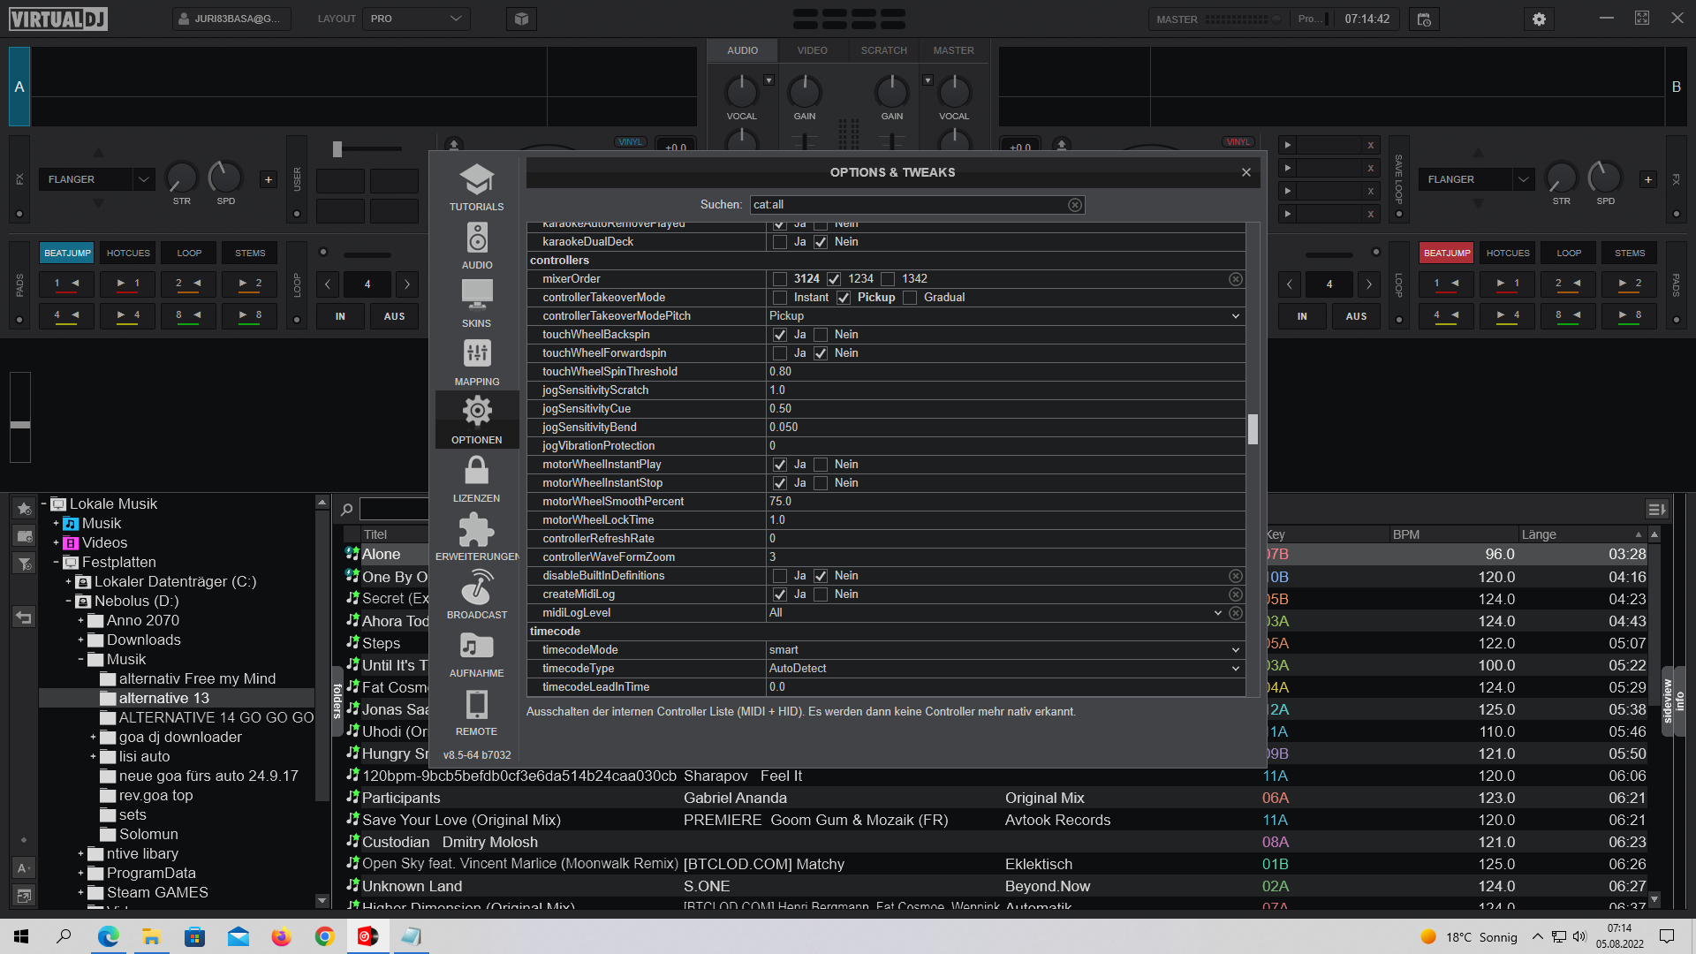Viewport: 1696px width, 954px height.
Task: Check mixerOrder option 3124
Action: pyautogui.click(x=779, y=279)
